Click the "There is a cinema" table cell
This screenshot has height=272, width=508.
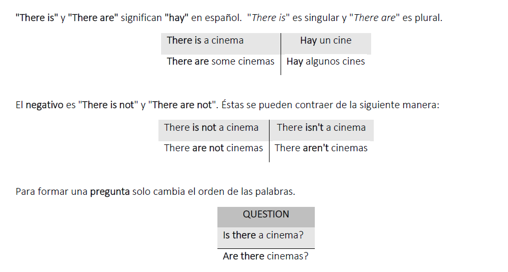205,40
